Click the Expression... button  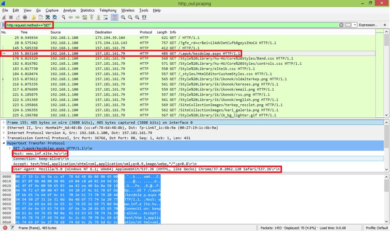pos(368,25)
